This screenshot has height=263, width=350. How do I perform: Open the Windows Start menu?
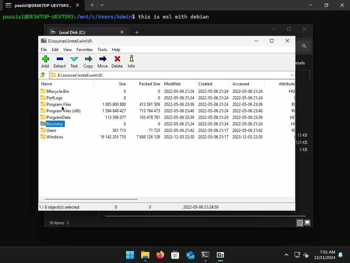(x=130, y=255)
